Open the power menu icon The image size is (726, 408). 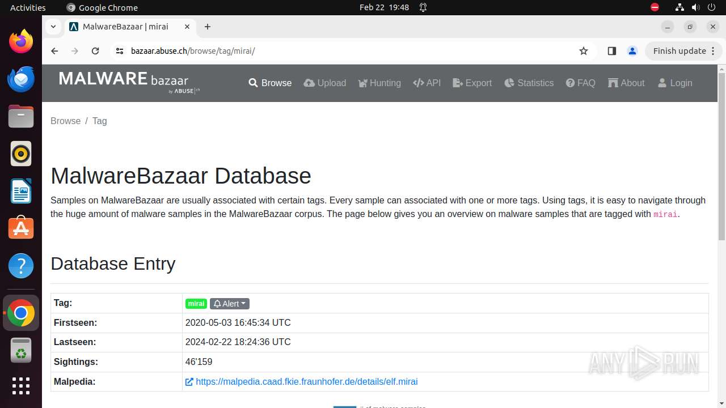712,7
